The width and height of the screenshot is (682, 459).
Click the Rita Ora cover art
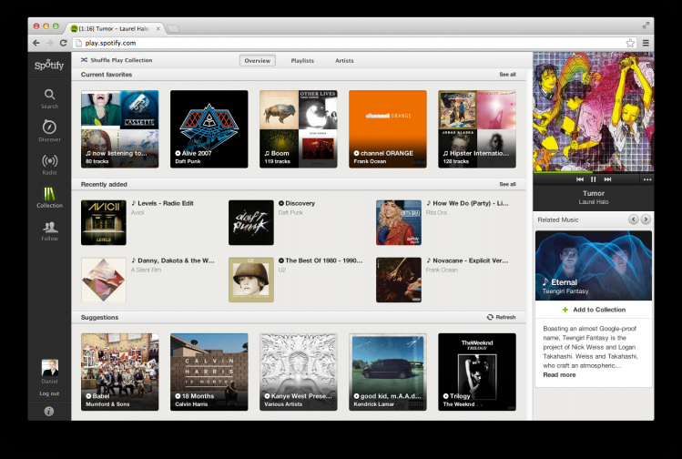(x=399, y=222)
